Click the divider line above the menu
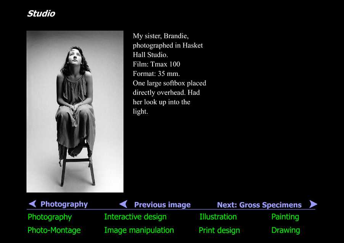Image resolution: width=344 pixels, height=243 pixels. tap(172, 210)
